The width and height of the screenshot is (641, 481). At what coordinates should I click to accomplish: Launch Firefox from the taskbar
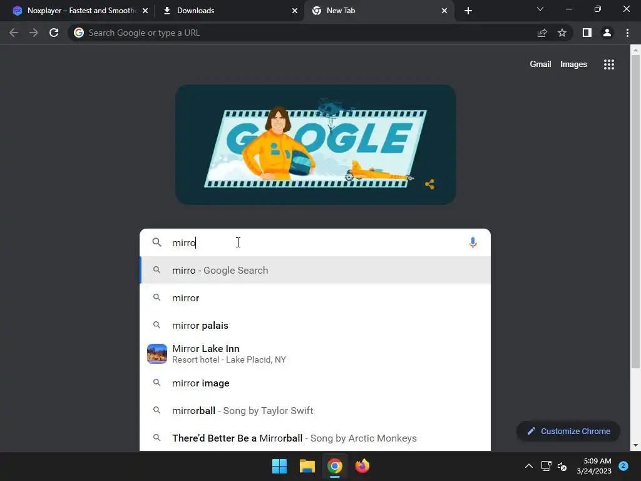pyautogui.click(x=362, y=466)
